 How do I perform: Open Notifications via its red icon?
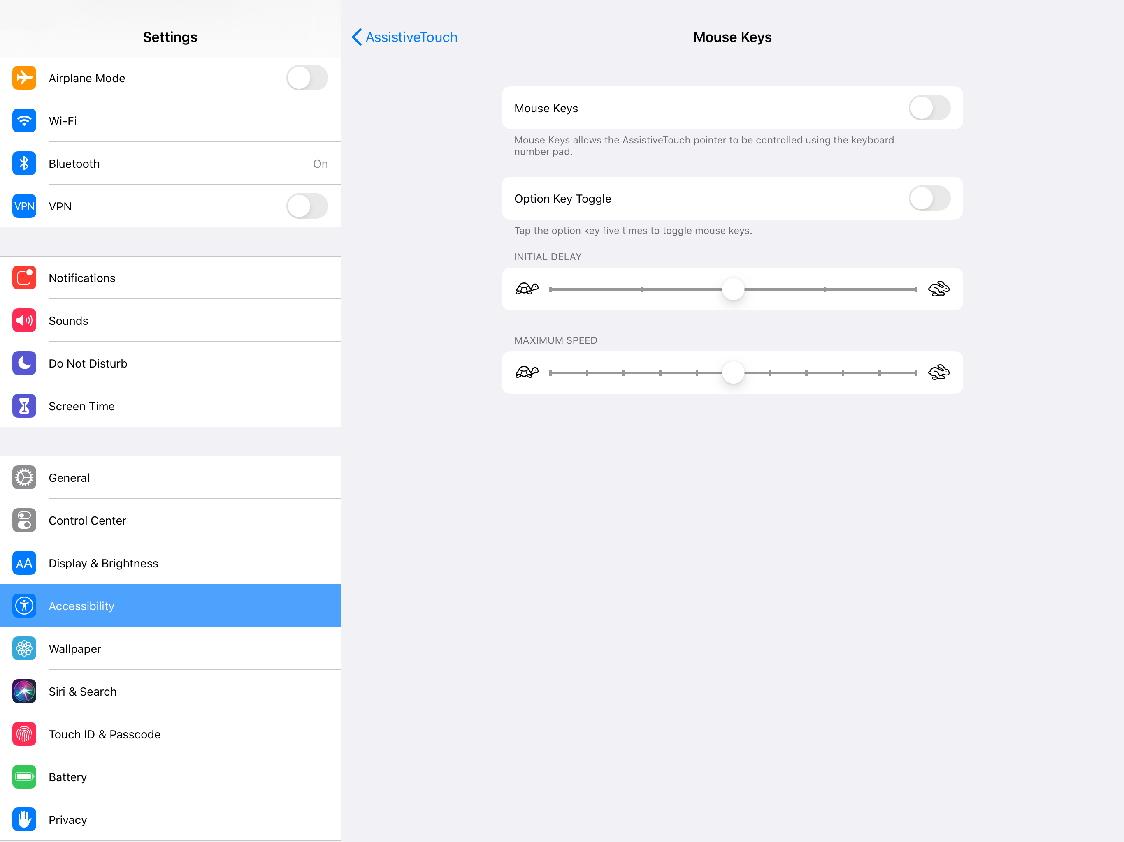[x=24, y=278]
